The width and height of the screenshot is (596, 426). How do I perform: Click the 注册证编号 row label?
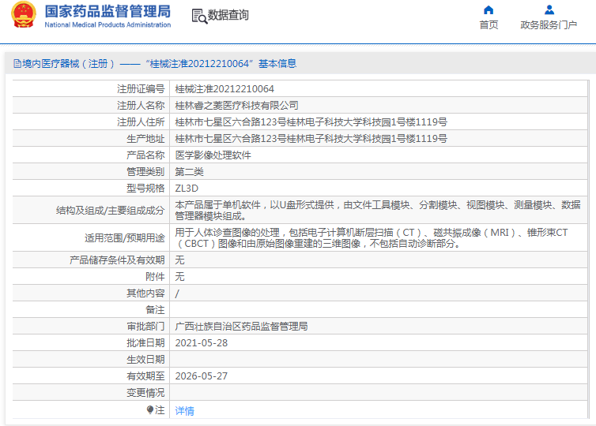pos(141,89)
